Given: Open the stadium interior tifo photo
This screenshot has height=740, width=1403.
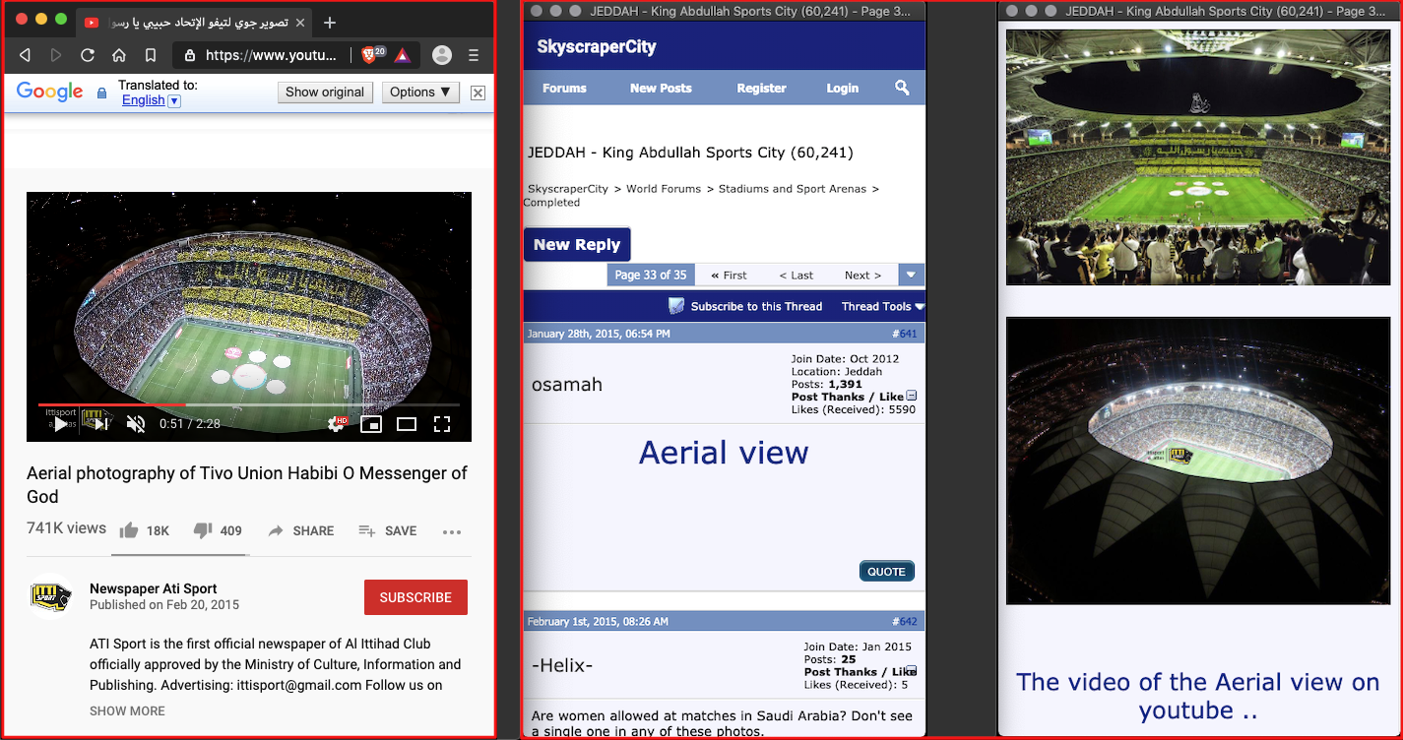Looking at the screenshot, I should click(x=1198, y=157).
